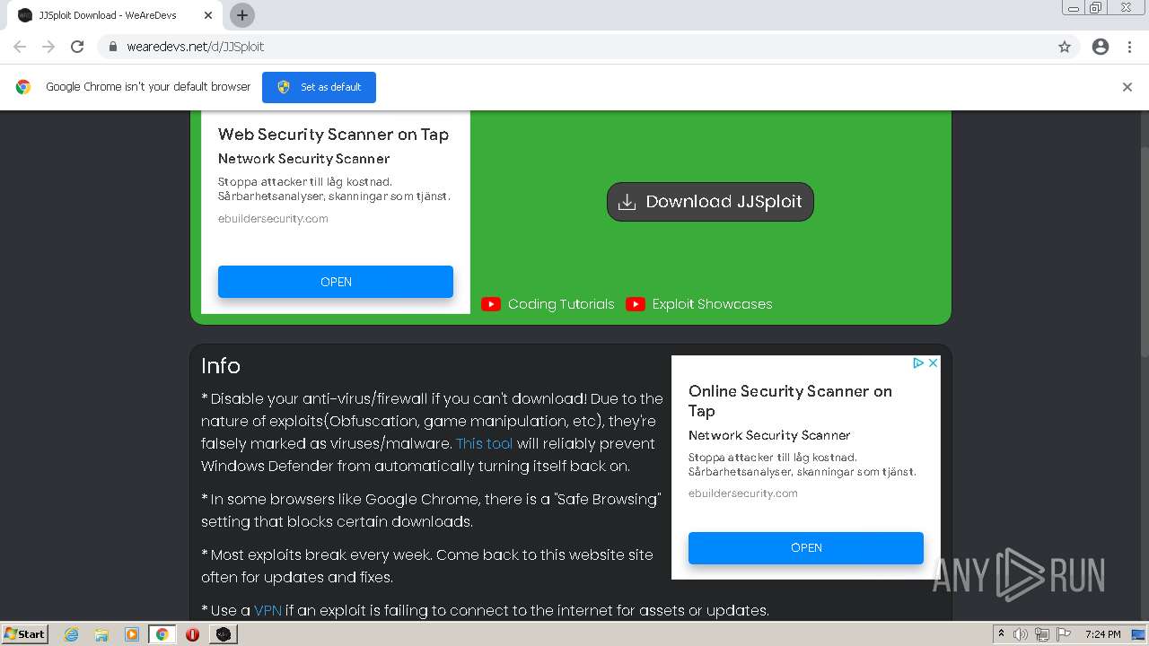Close the JJSploit Download tab
Viewport: 1149px width, 646px height.
click(207, 15)
